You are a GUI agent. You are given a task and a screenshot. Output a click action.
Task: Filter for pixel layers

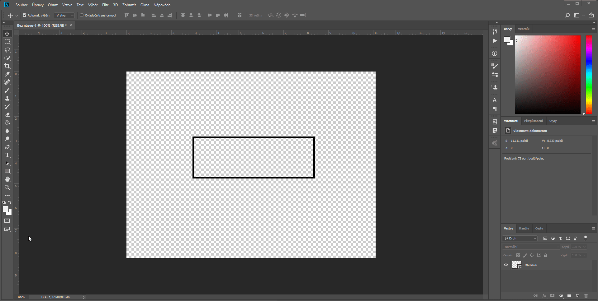(x=545, y=238)
